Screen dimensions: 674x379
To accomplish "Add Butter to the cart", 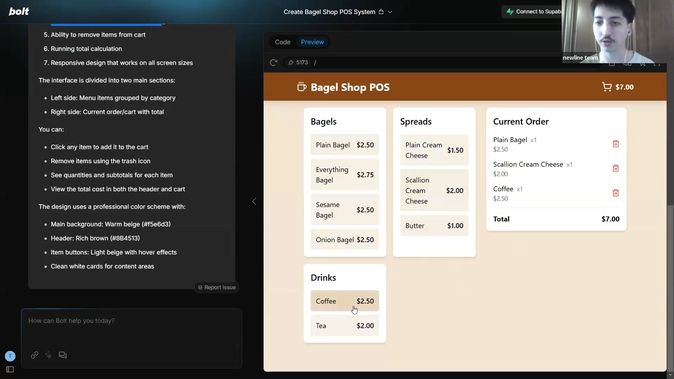I will (434, 226).
